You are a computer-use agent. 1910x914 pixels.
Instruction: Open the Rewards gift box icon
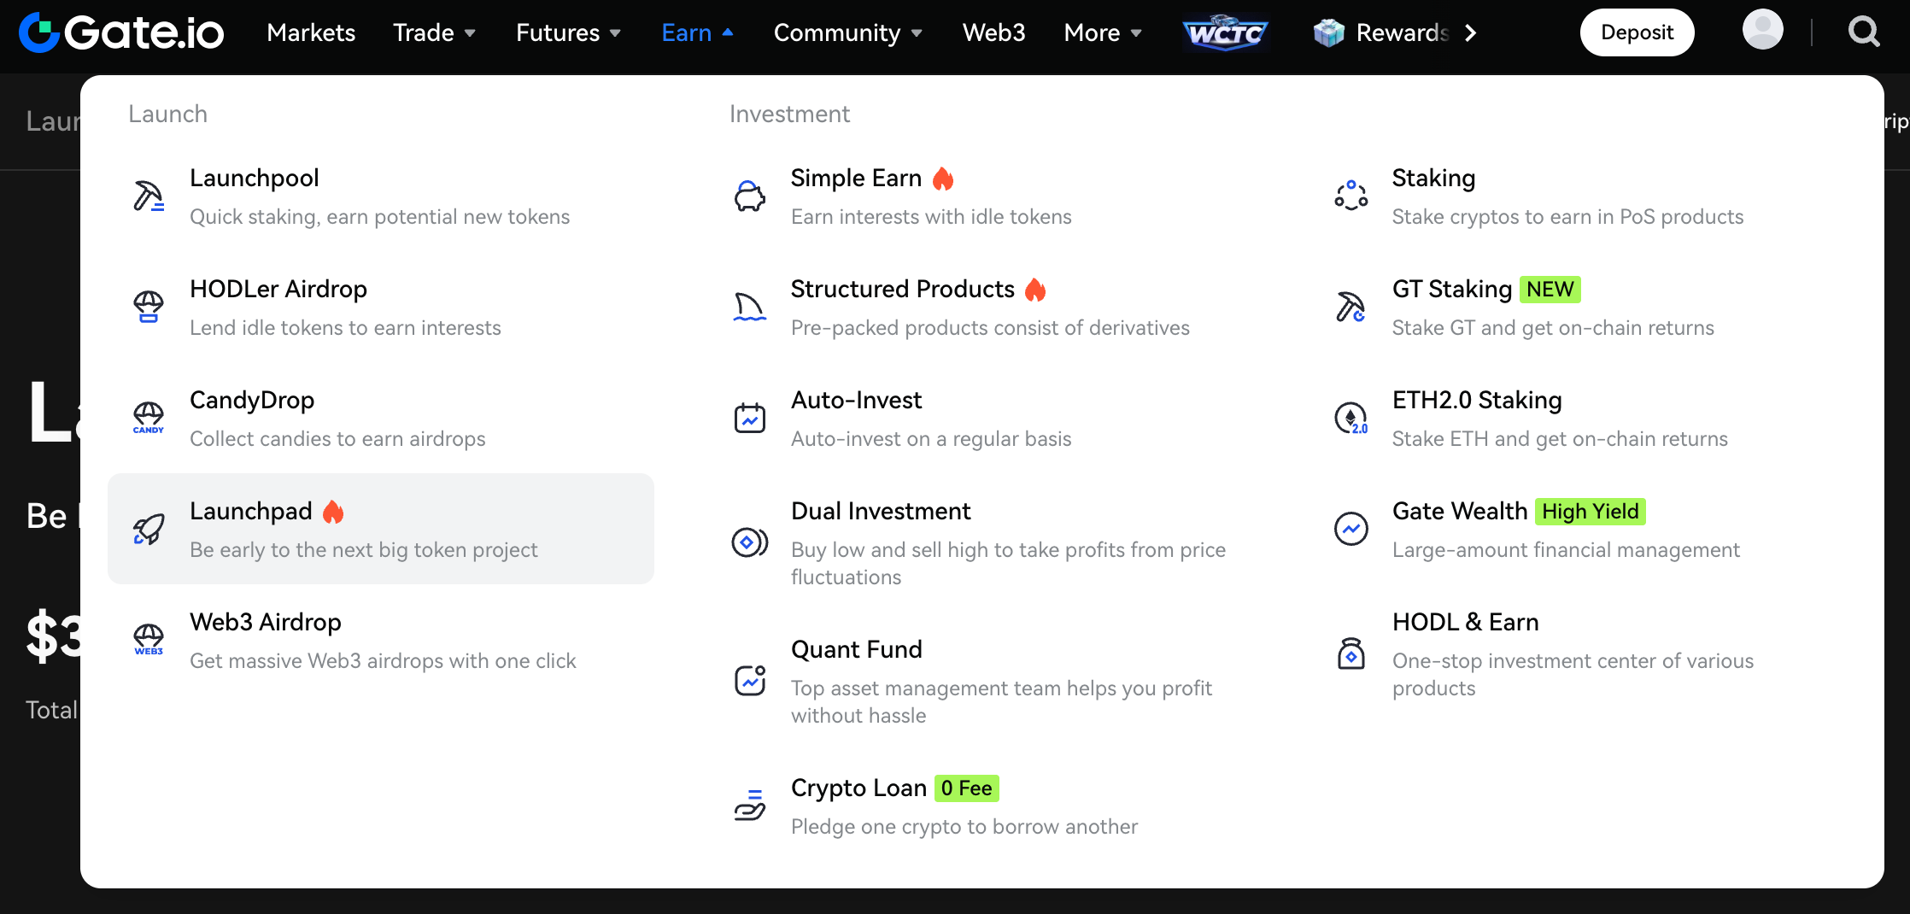tap(1328, 32)
